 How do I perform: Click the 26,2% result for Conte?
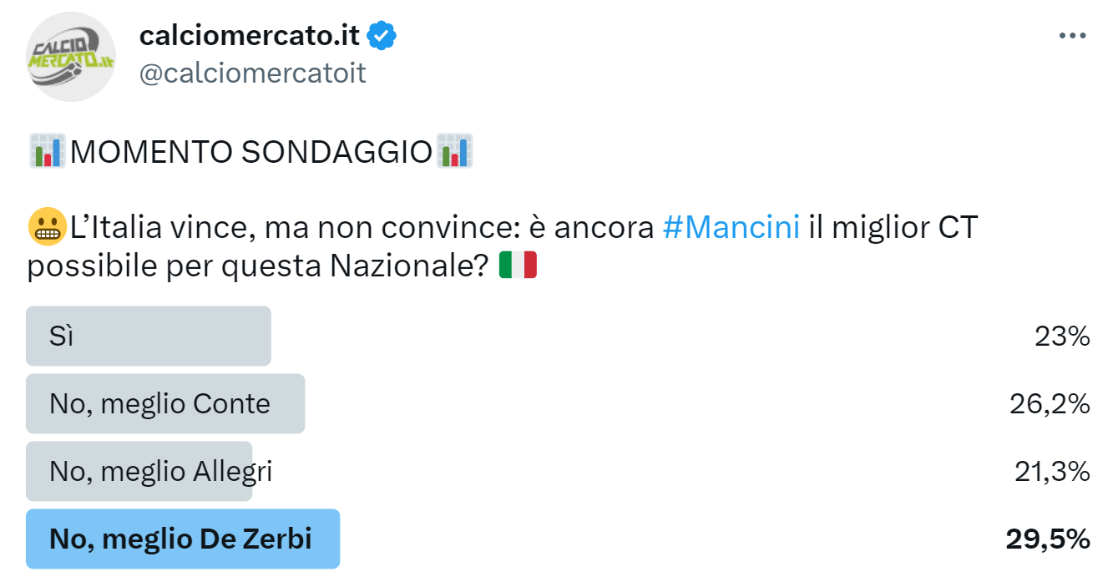click(x=1049, y=404)
